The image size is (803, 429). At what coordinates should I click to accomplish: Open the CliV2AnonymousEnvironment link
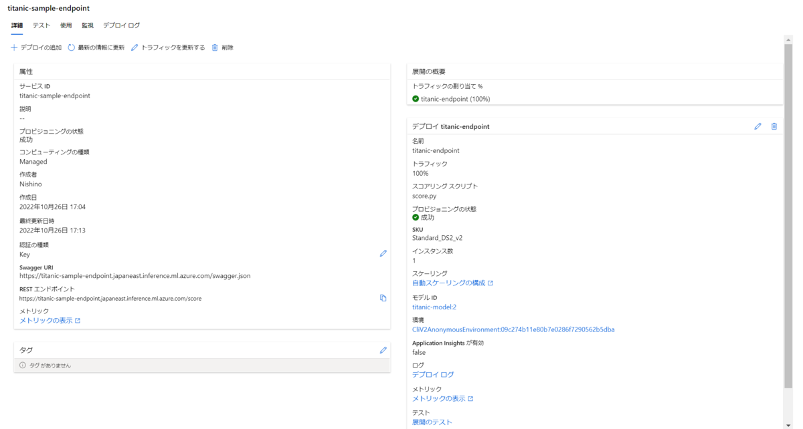[x=513, y=329]
